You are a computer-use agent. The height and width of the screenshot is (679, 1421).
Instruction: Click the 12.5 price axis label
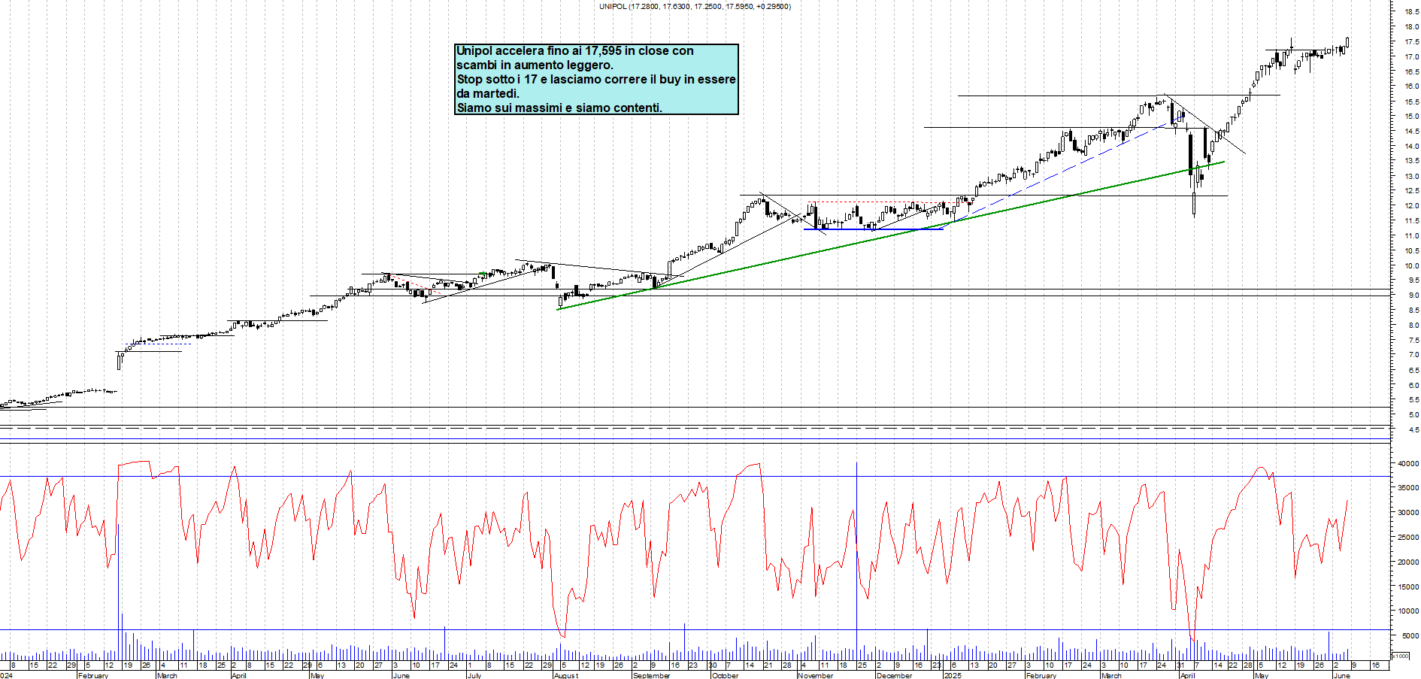pyautogui.click(x=1411, y=191)
